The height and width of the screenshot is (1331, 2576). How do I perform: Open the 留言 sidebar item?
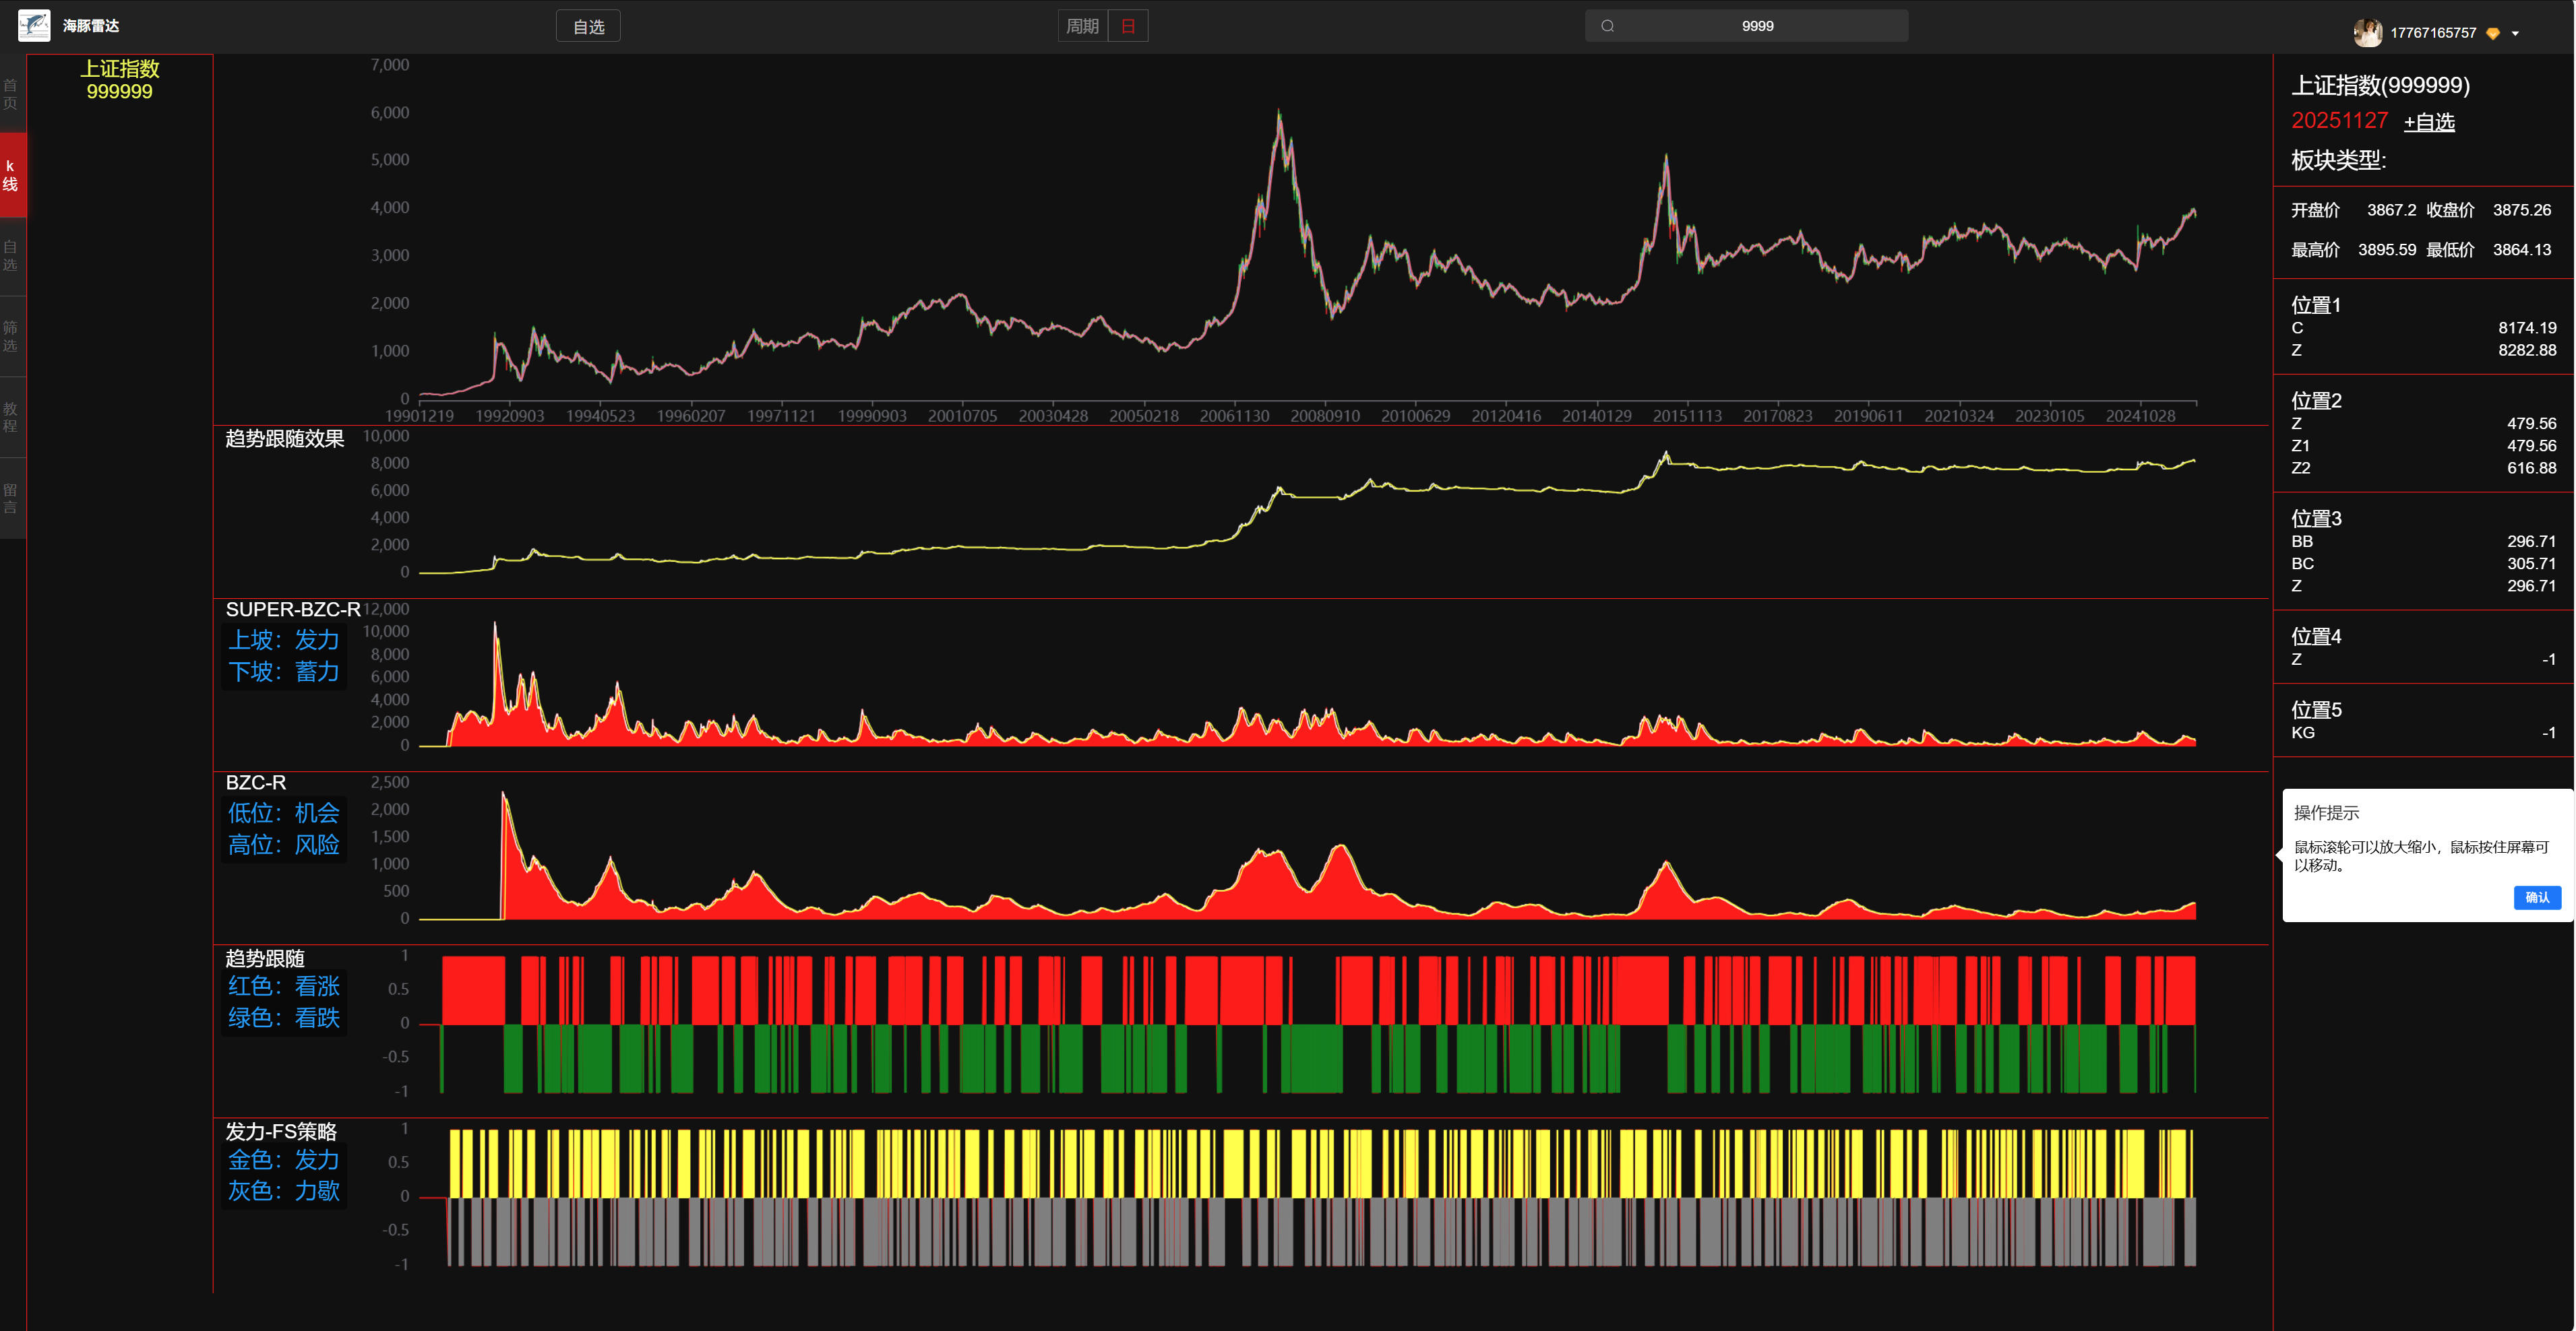10,498
